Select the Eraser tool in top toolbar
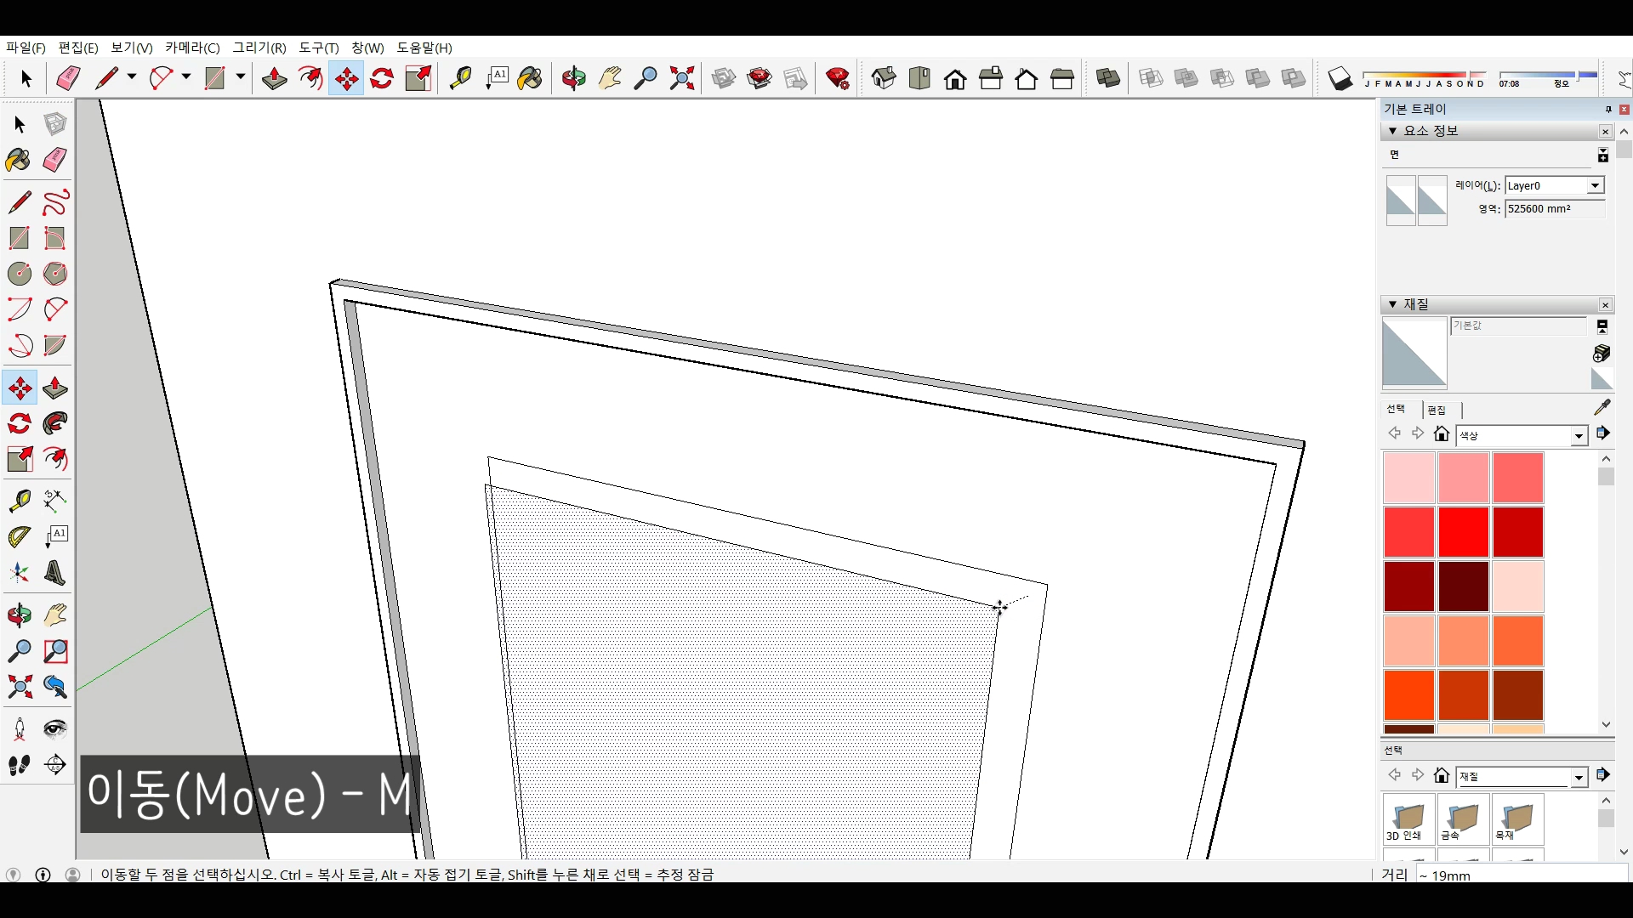This screenshot has width=1633, height=918. [x=68, y=78]
